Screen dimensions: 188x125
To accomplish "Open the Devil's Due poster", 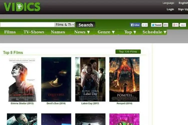I will click(56, 79).
